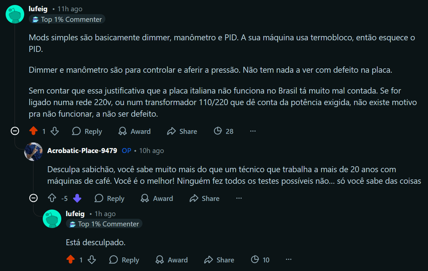Downvote lufeig's top comment about mods
The height and width of the screenshot is (271, 428).
click(55, 131)
